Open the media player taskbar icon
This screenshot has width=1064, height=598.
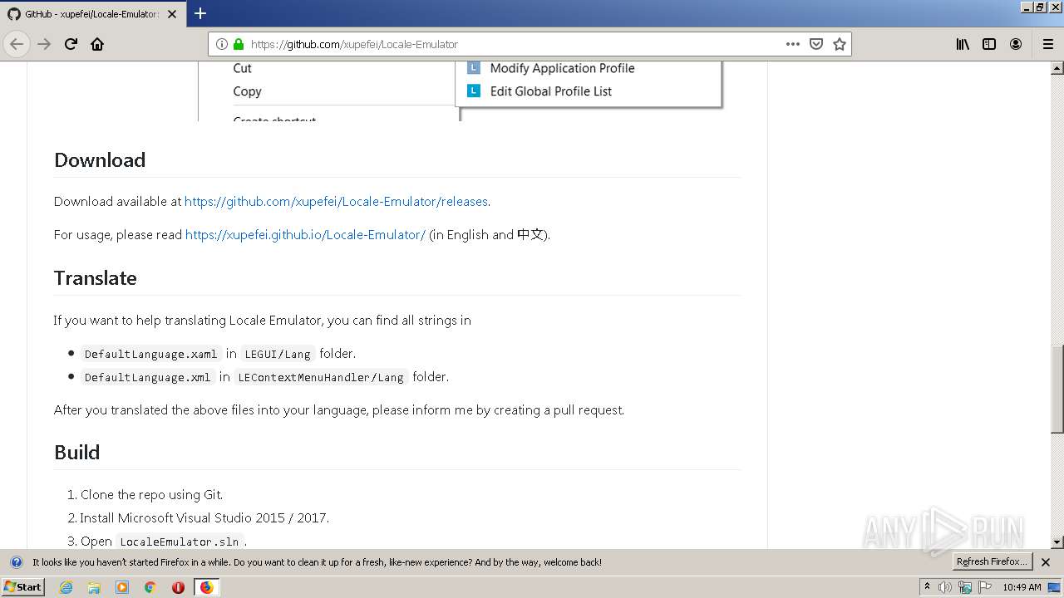coord(122,587)
